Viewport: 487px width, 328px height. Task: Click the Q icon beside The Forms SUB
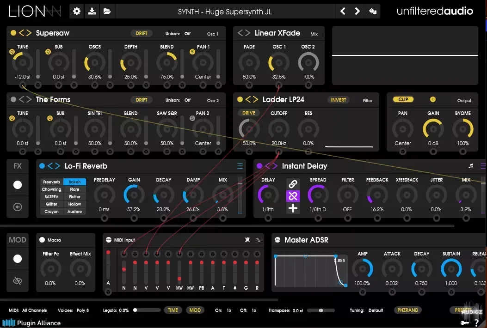coord(49,118)
